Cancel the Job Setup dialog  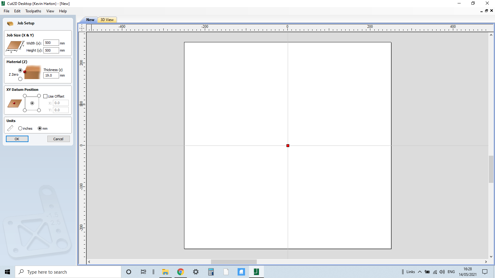pos(58,139)
